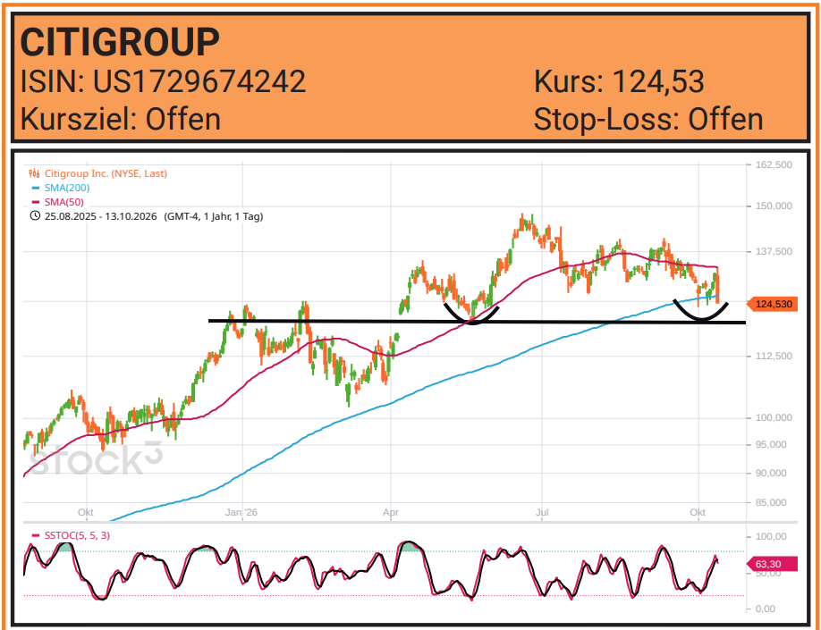Click the CITIGROUP headline

pos(120,42)
